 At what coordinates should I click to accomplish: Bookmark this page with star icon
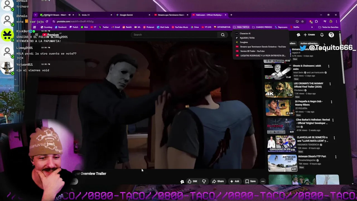[302, 21]
